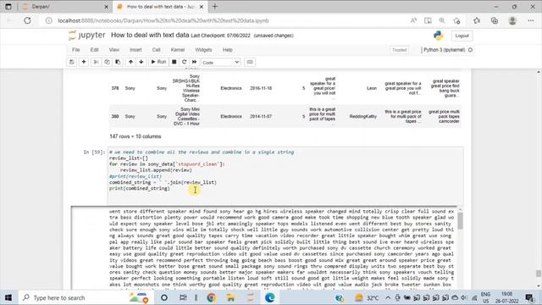
Task: Open the notification center icon
Action: coord(529,297)
